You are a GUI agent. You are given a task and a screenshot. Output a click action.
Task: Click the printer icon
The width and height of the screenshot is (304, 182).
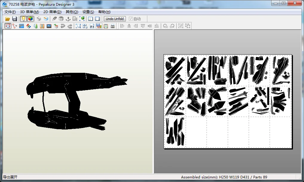tap(113, 26)
